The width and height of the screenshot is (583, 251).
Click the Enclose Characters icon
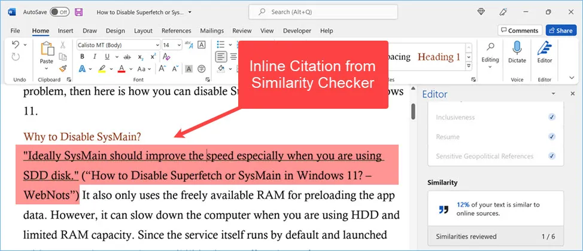tap(201, 69)
